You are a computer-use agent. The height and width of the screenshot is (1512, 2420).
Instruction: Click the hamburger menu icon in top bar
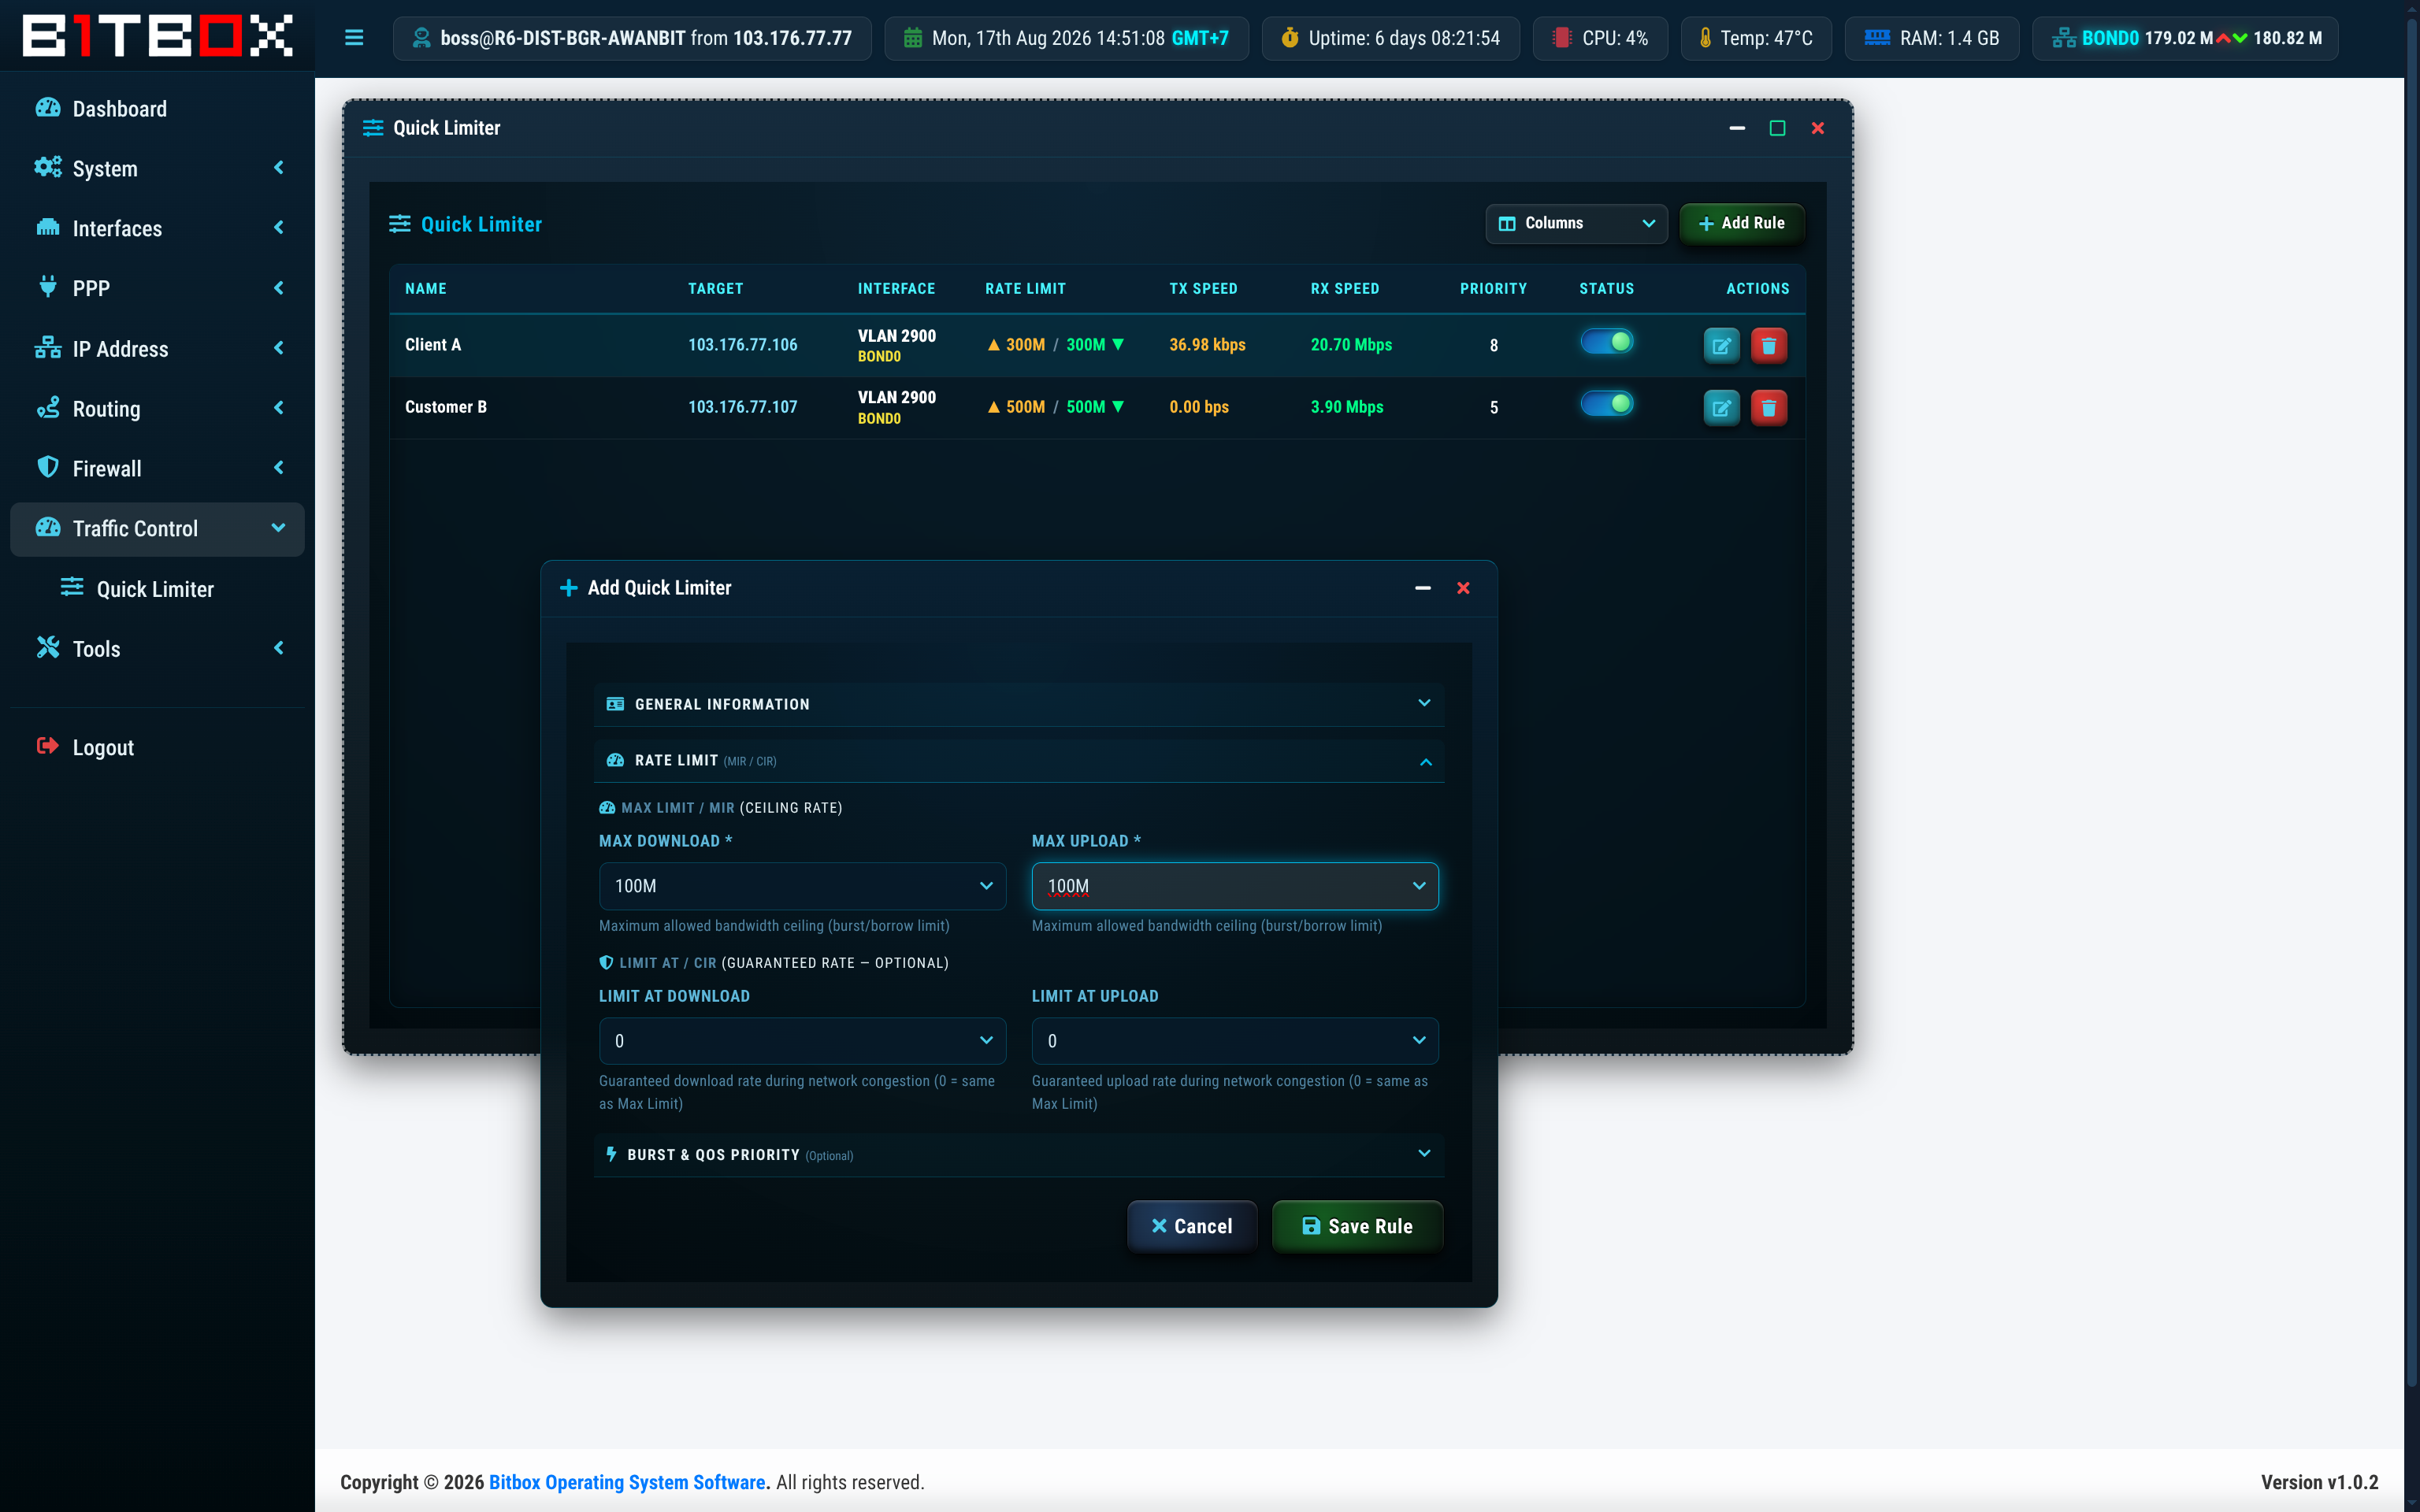coord(354,38)
